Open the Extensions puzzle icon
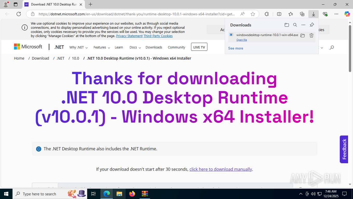353x199 pixels. pyautogui.click(x=267, y=14)
